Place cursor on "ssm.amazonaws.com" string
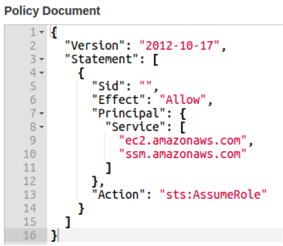The height and width of the screenshot is (246, 283). click(183, 154)
